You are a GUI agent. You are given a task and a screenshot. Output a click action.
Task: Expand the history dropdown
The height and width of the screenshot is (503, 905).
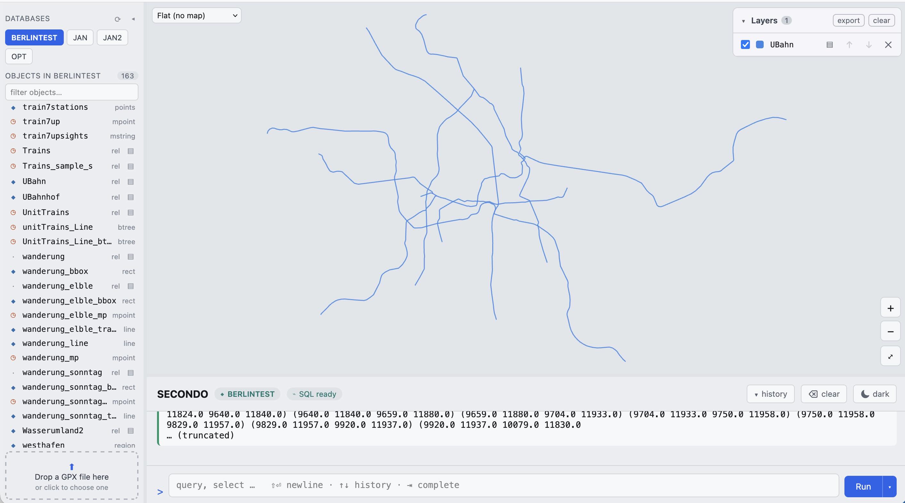click(771, 394)
